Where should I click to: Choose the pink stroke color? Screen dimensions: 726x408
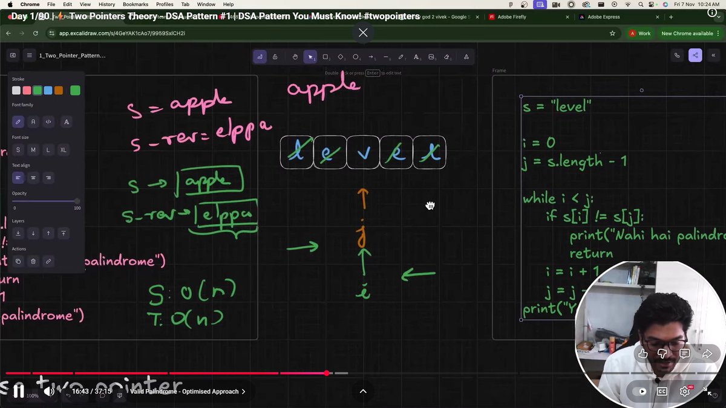pyautogui.click(x=27, y=91)
